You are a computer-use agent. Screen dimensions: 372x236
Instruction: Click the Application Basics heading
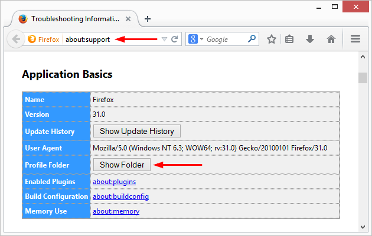[67, 74]
